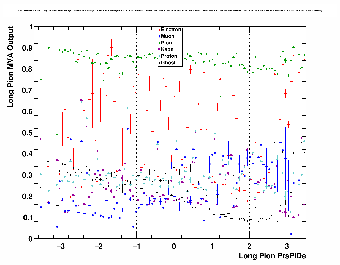Click the 'Long Pion PrsPIDe' x-axis title
The image size is (340, 265).
click(x=272, y=256)
